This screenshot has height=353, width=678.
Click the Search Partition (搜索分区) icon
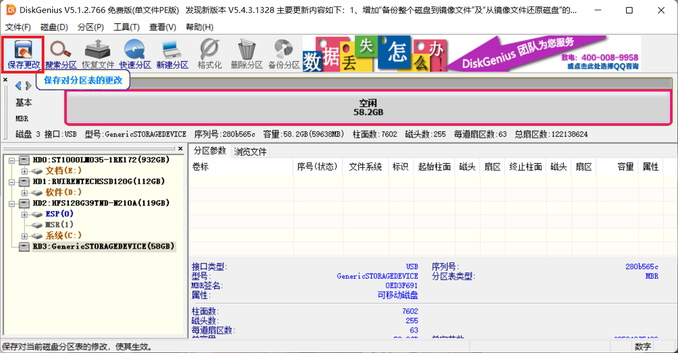click(61, 55)
